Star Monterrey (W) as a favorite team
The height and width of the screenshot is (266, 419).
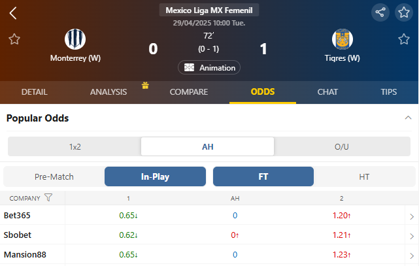coord(14,39)
